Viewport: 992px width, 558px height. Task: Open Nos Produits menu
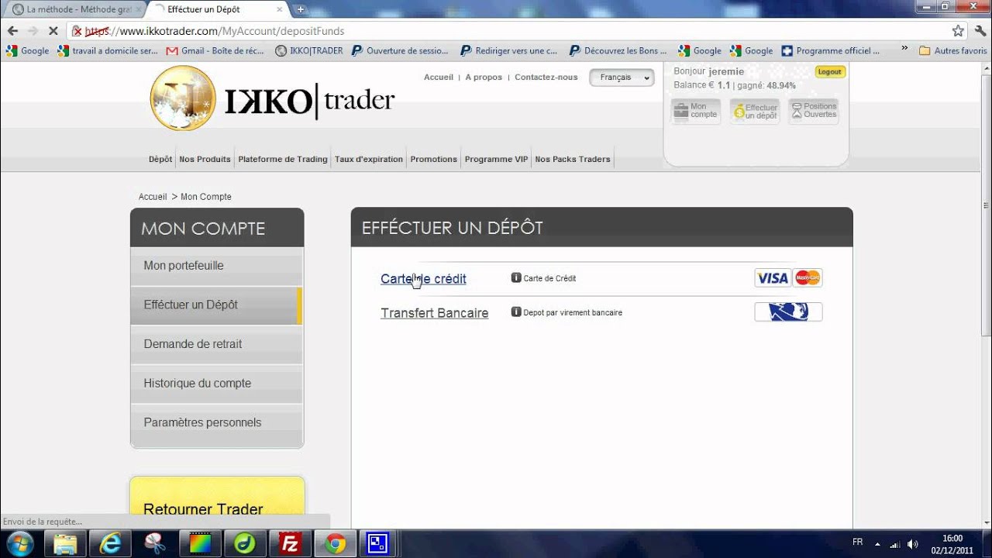point(205,159)
